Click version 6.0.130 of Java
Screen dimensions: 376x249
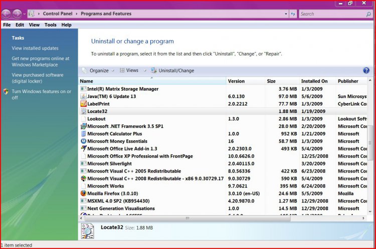point(236,96)
